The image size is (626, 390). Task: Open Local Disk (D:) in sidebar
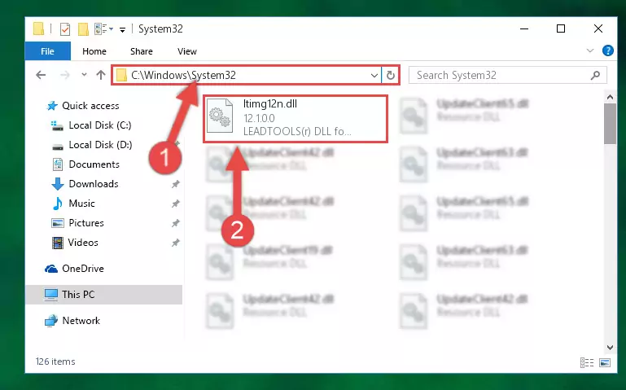100,144
